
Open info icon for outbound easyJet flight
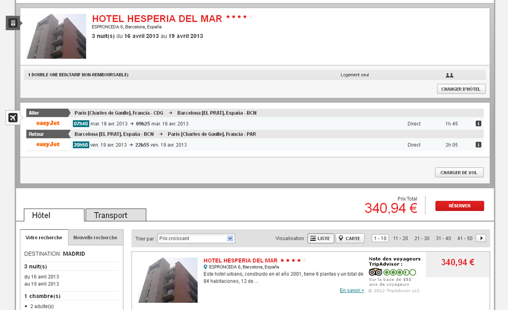click(x=478, y=123)
